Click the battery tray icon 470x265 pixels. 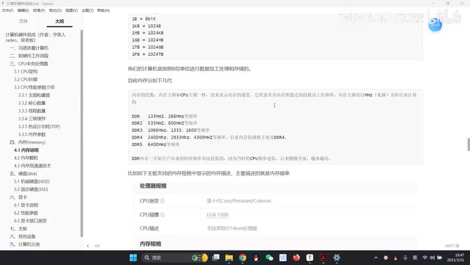(440, 257)
